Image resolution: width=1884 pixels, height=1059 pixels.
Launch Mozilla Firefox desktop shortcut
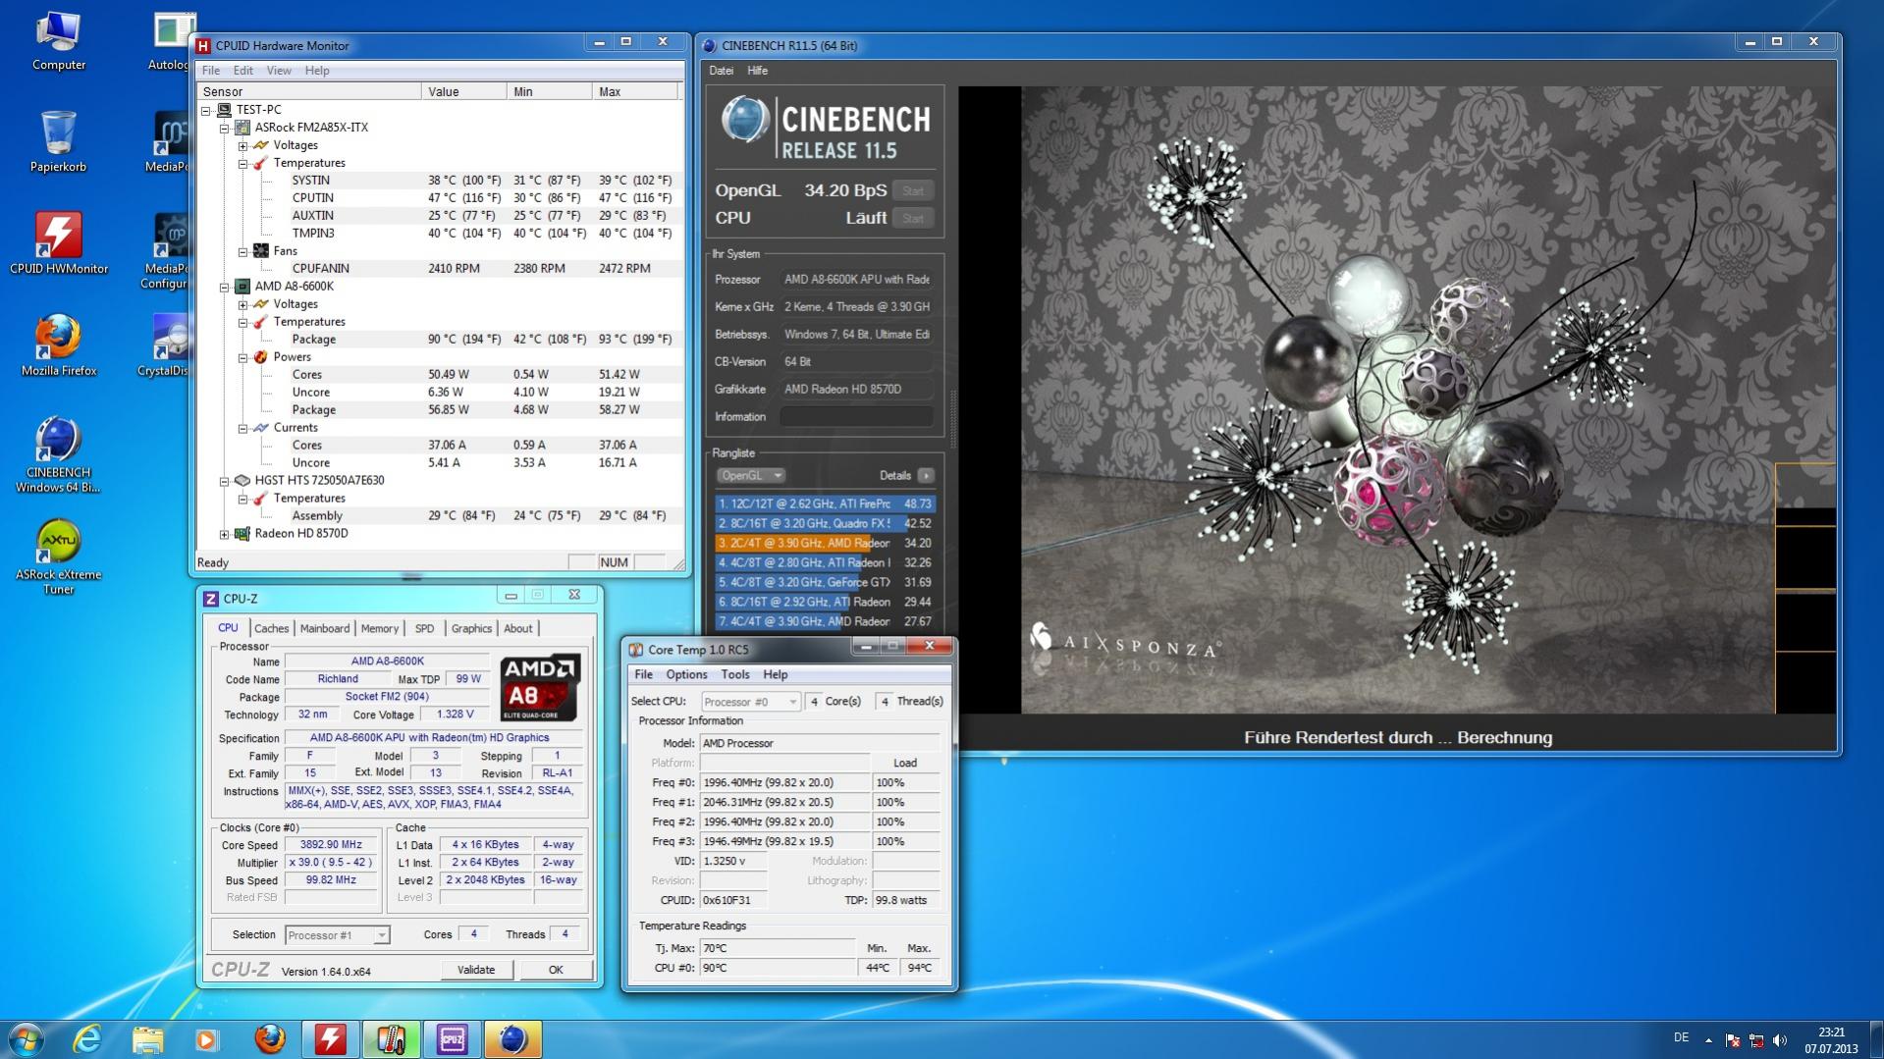point(59,345)
